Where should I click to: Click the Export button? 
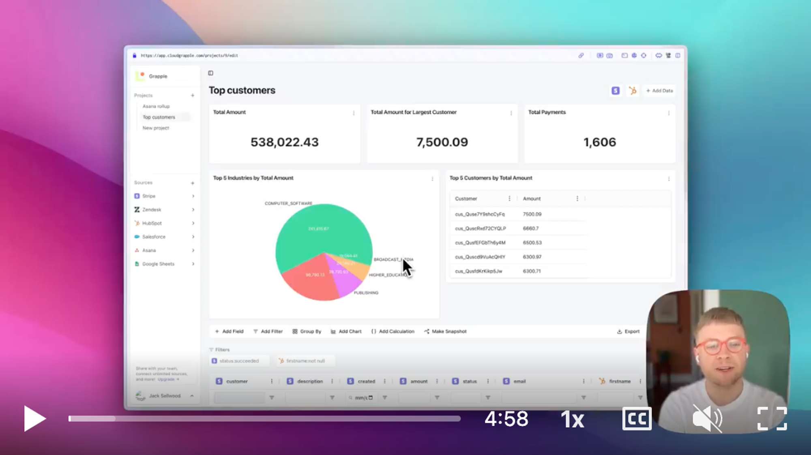pyautogui.click(x=628, y=331)
